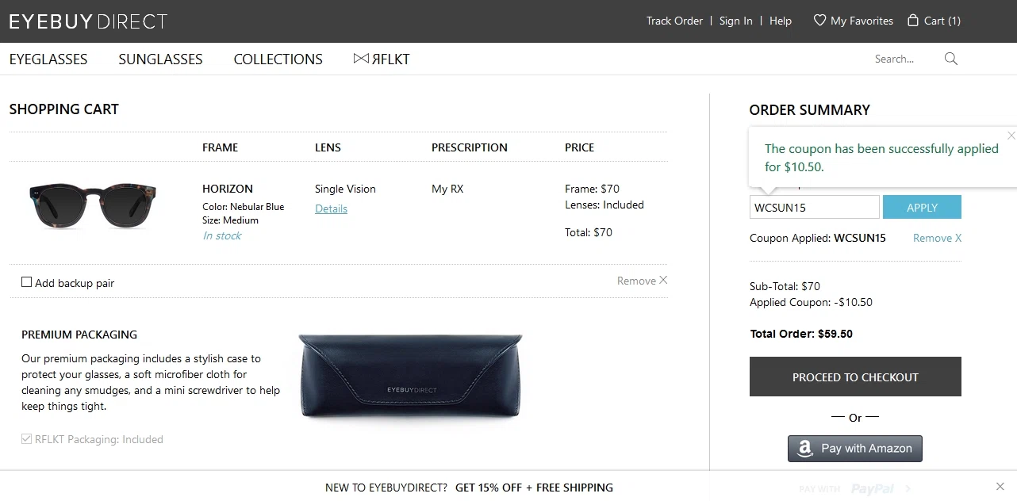Viewport: 1017px width, 501px height.
Task: Proceed to checkout
Action: tap(855, 377)
